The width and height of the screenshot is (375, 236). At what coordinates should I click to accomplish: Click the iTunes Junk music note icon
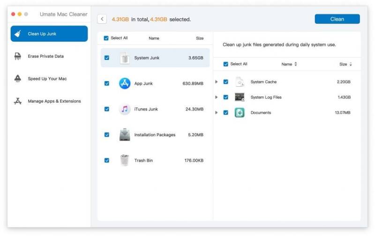(x=125, y=109)
